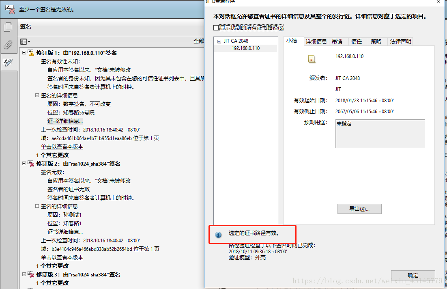Click the invalid signature icon in banner

coord(10,9)
